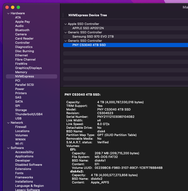
Task: Collapse the Hardware section chevron
Action: coord(8,13)
